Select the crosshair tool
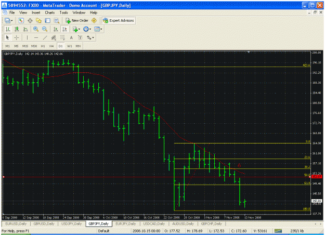Viewport: 325px width, 235px height. tap(16, 38)
